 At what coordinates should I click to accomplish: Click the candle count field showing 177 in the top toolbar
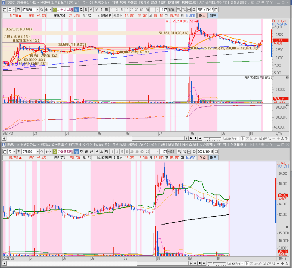point(164,10)
